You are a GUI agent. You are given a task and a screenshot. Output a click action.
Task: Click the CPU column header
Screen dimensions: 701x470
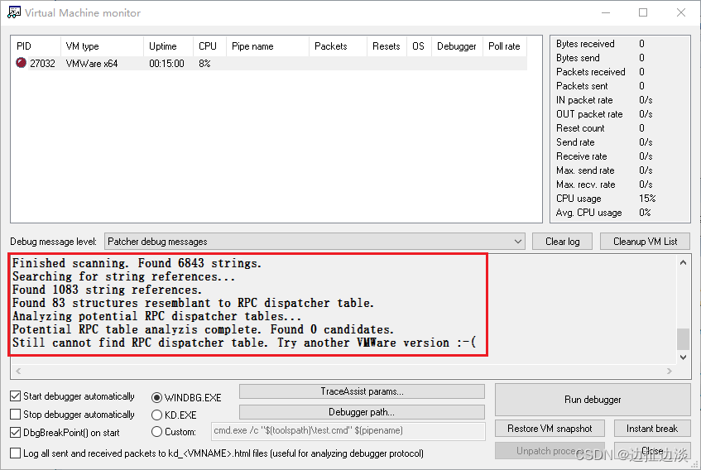pyautogui.click(x=210, y=46)
